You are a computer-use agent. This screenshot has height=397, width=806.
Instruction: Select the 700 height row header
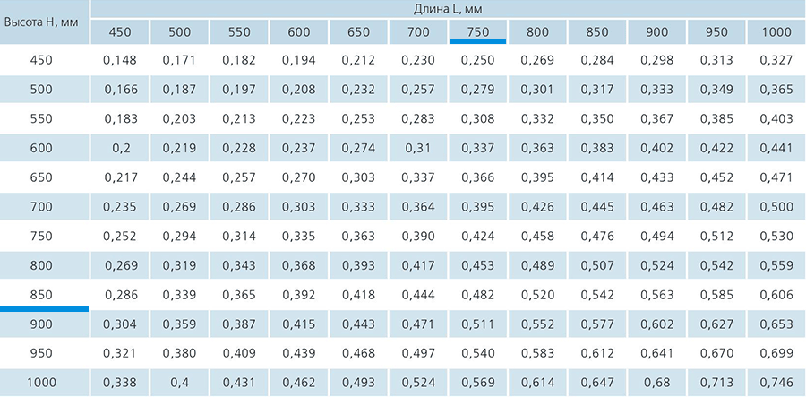pyautogui.click(x=41, y=207)
